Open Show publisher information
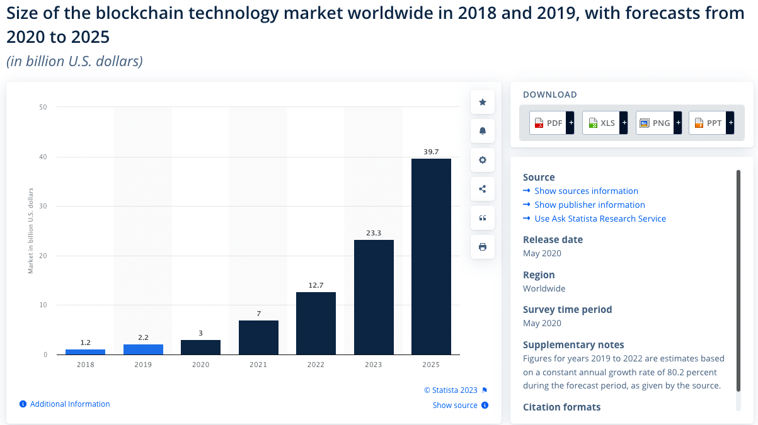The height and width of the screenshot is (425, 758). [x=589, y=205]
